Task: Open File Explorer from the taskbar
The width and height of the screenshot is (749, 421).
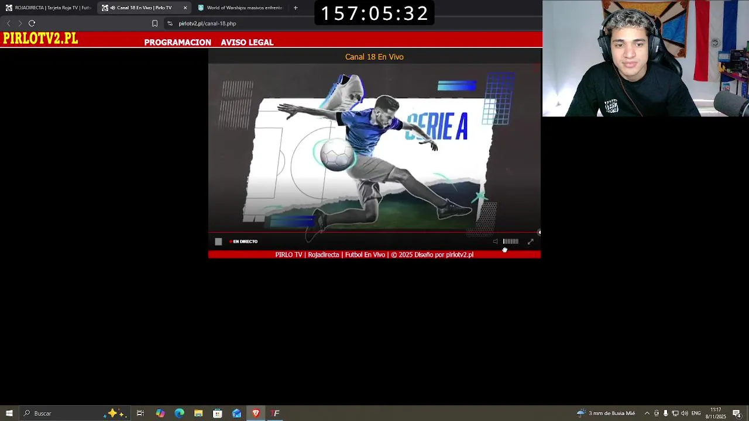Action: (198, 413)
